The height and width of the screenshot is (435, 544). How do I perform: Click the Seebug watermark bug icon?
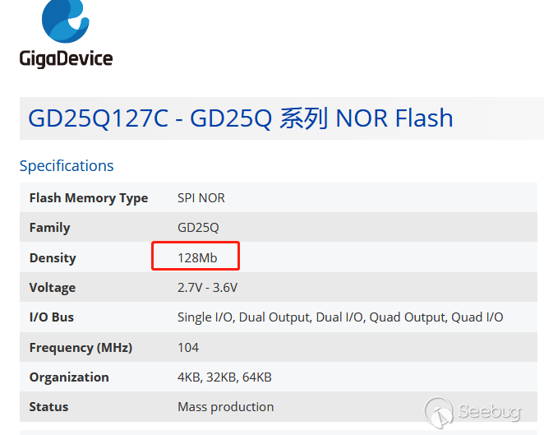coord(440,411)
